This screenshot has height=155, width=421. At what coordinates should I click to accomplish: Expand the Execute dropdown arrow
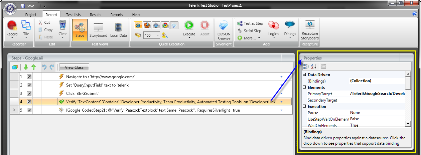coord(189,38)
